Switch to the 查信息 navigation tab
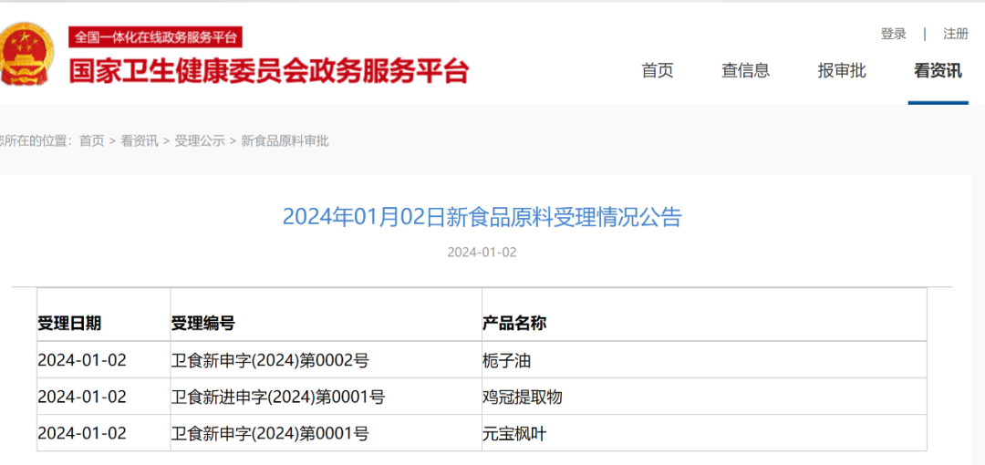The image size is (985, 465). [745, 71]
